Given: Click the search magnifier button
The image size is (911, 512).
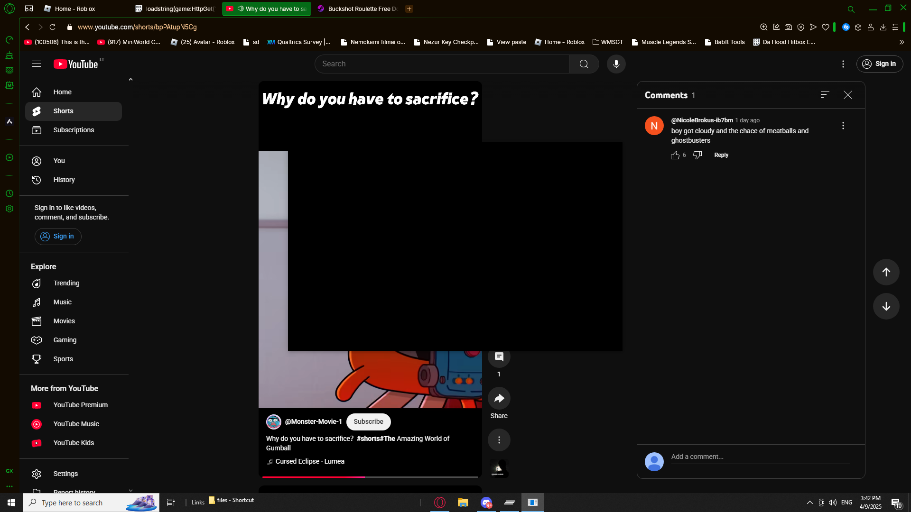Looking at the screenshot, I should coord(584,64).
